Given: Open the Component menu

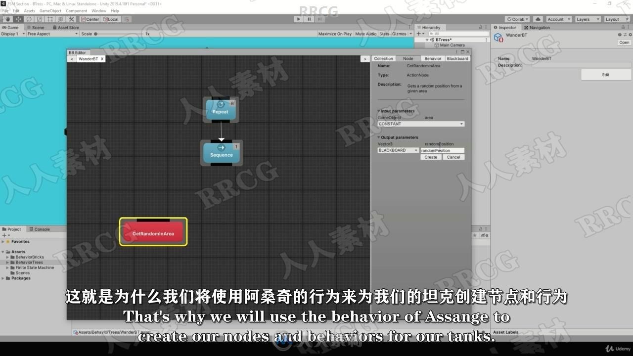Looking at the screenshot, I should point(77,11).
